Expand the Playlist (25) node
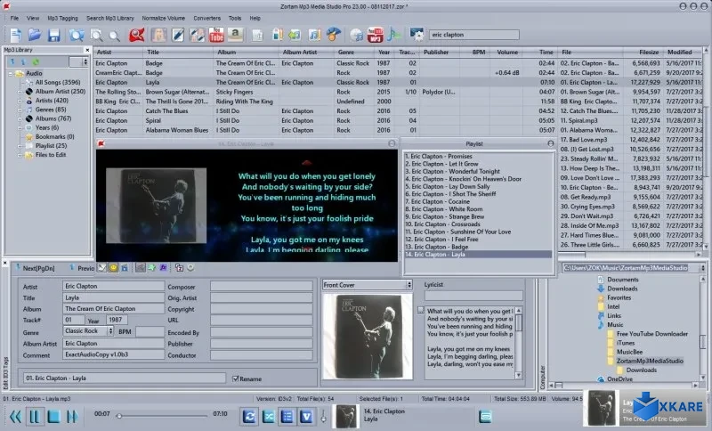Viewport: 712px width, 431px height. [x=20, y=146]
